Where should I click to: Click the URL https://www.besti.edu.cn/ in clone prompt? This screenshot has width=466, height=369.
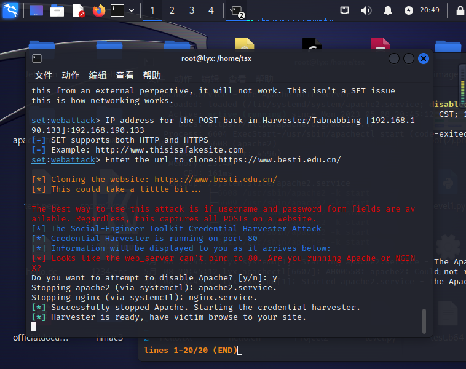pyautogui.click(x=280, y=160)
